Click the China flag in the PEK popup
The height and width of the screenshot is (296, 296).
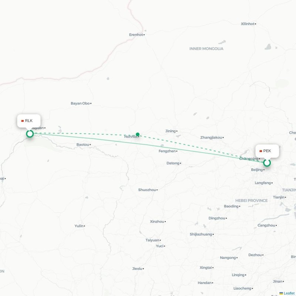pos(261,151)
